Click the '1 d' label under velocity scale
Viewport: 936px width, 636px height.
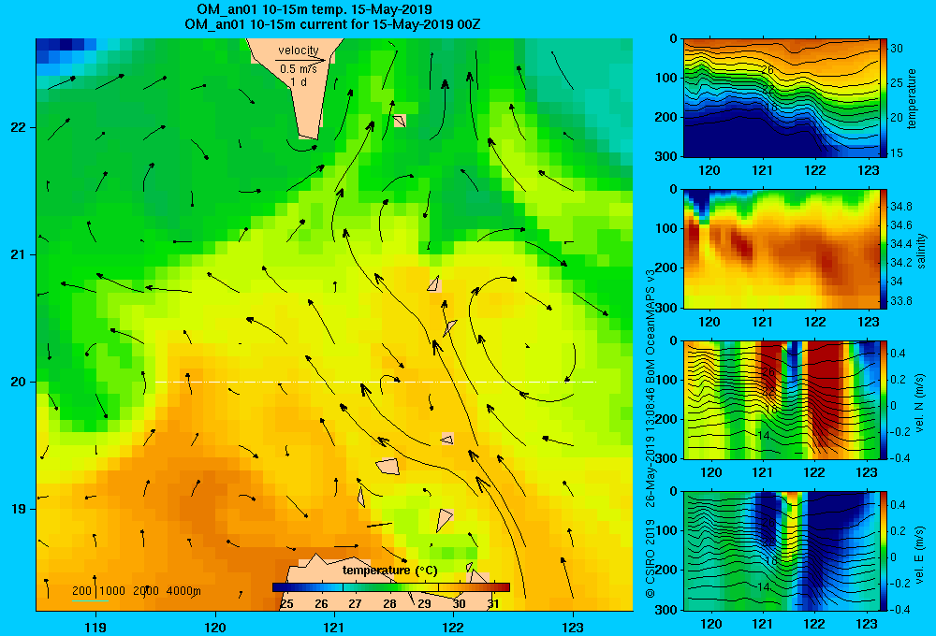(299, 81)
